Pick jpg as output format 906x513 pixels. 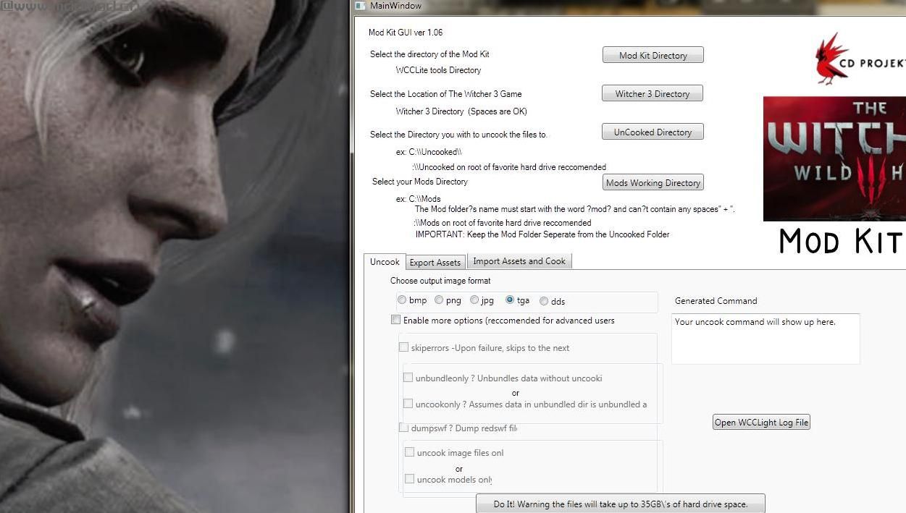(x=474, y=300)
